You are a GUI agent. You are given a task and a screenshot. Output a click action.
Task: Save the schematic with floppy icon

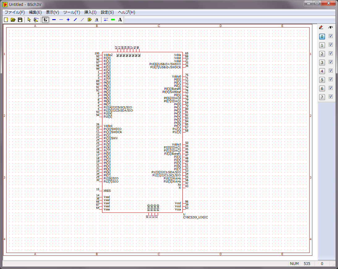(20, 20)
